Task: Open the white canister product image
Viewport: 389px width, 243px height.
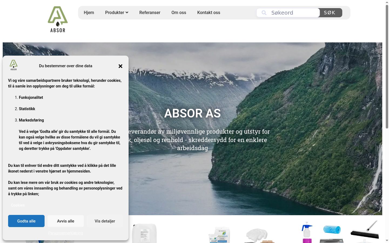Action: coord(144,233)
